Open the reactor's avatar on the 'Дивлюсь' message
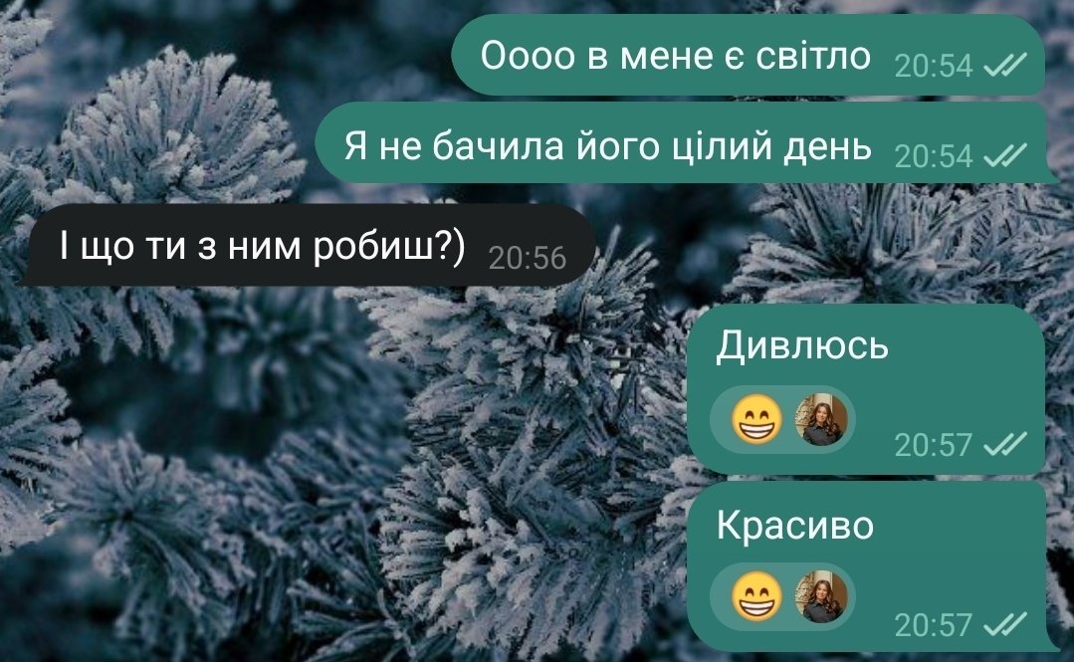 click(x=820, y=419)
